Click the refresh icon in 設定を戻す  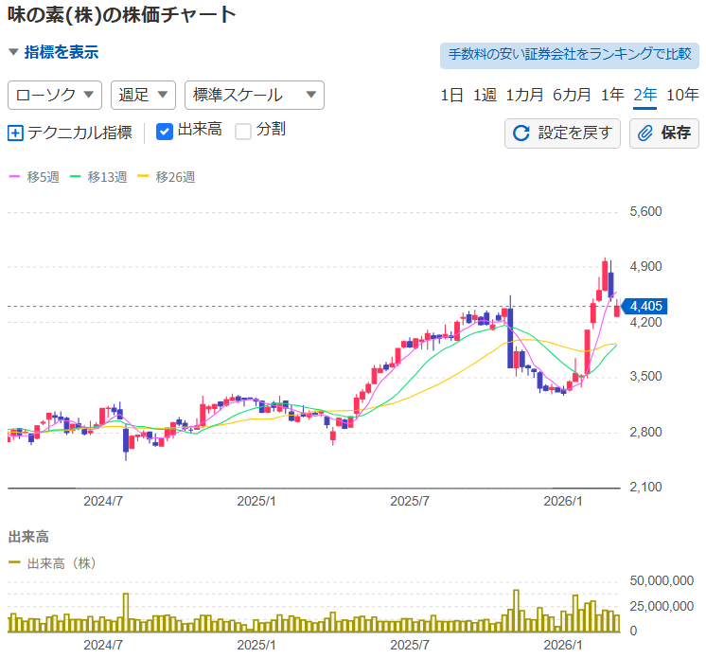(x=521, y=133)
